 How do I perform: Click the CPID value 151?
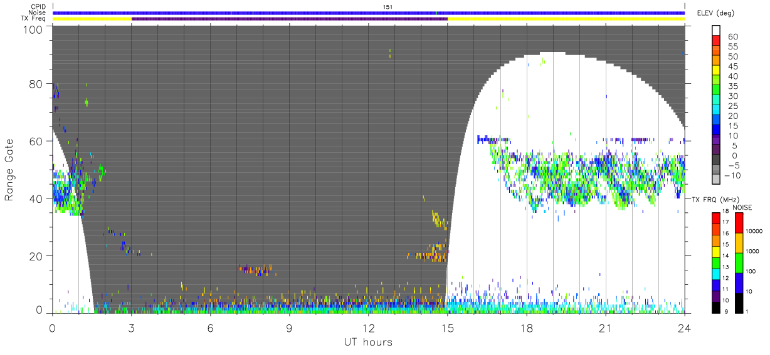tap(388, 7)
